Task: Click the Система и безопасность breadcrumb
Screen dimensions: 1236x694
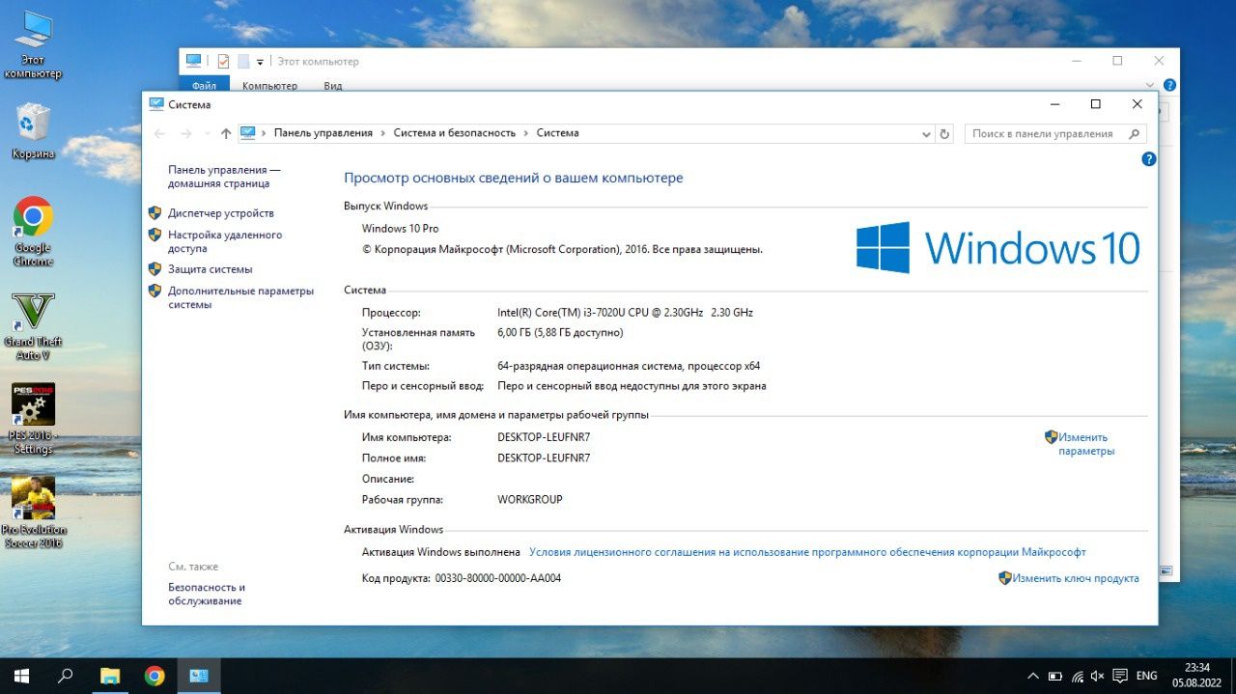Action: pyautogui.click(x=454, y=133)
